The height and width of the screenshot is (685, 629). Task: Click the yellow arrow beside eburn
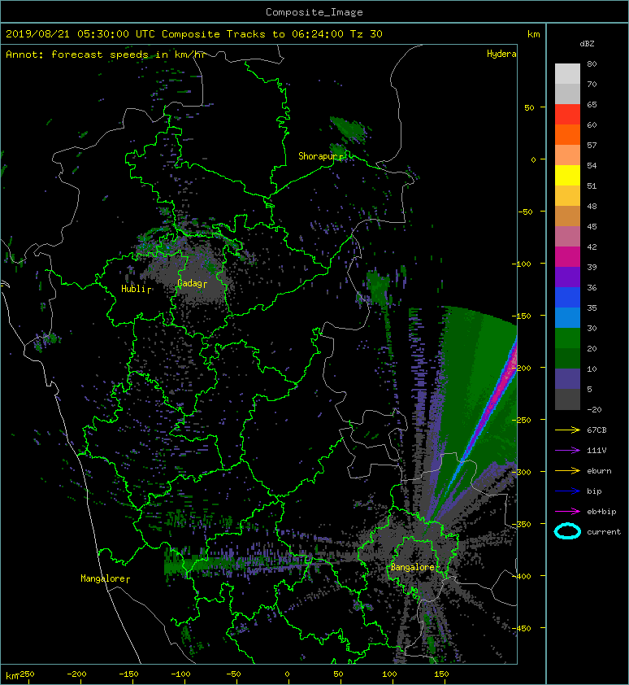[567, 471]
